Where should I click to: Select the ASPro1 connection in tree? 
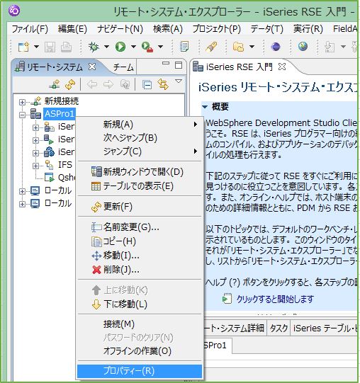[x=60, y=114]
